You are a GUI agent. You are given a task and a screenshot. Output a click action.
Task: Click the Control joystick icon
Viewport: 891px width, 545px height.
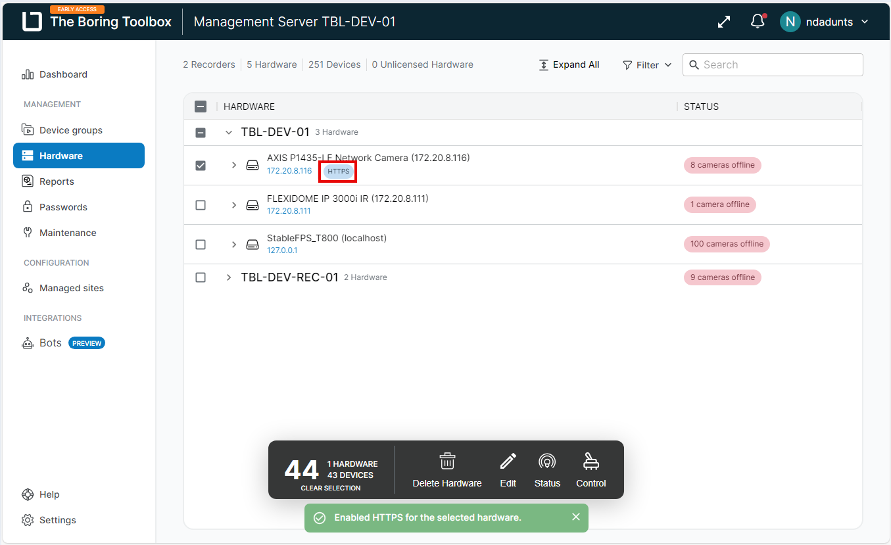[x=590, y=462]
